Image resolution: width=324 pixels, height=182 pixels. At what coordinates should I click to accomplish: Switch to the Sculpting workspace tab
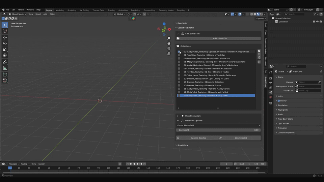tap(72, 10)
